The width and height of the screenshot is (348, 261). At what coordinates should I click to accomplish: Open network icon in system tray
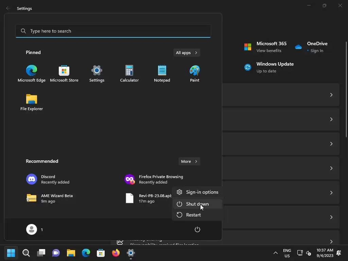[300, 253]
